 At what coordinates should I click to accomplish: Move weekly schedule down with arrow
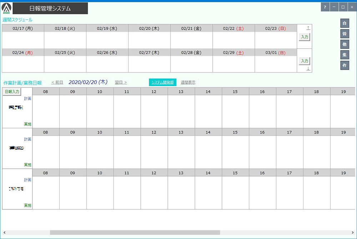pos(308,69)
